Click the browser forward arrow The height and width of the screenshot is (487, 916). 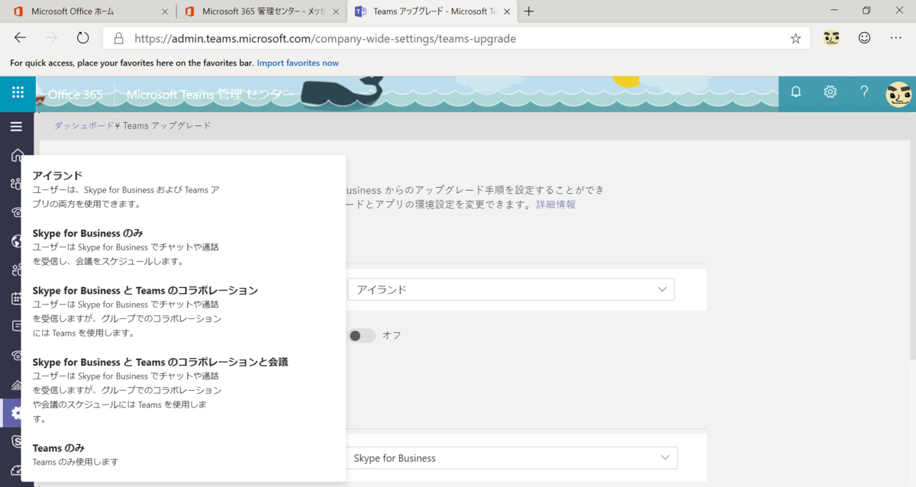pos(51,38)
